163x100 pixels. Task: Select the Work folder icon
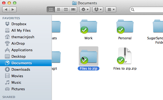point(89,27)
